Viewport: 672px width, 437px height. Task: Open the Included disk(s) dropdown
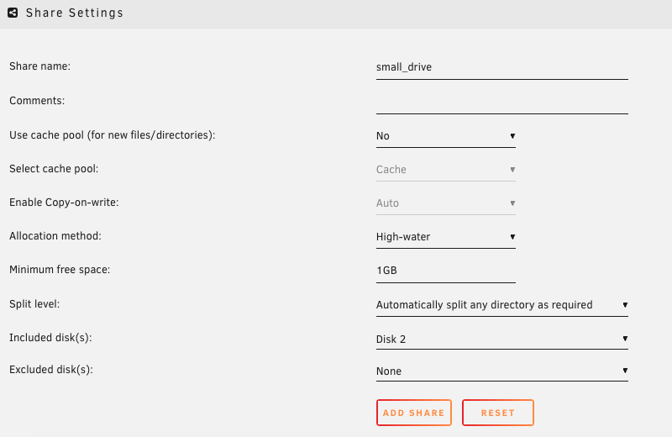click(501, 339)
